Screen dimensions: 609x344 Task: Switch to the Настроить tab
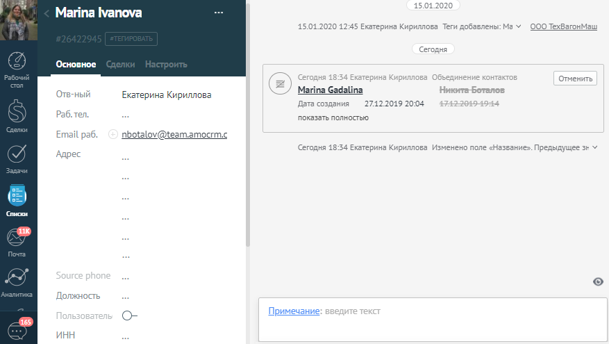pyautogui.click(x=166, y=65)
